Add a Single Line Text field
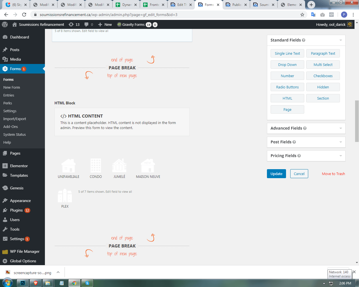The width and height of the screenshot is (359, 287). coord(287,53)
